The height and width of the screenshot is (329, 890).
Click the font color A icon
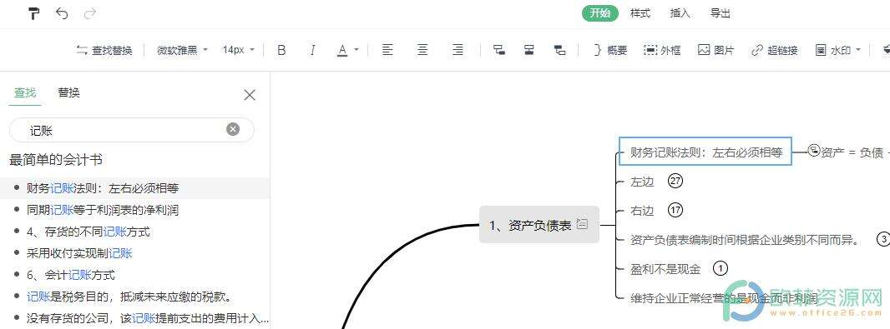click(x=342, y=51)
